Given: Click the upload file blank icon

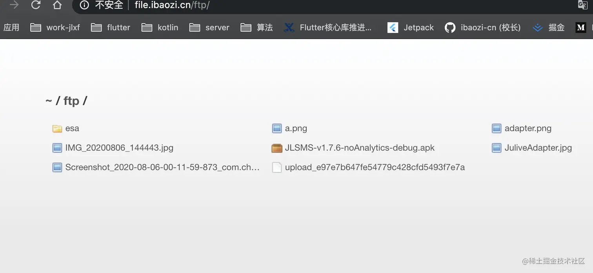Looking at the screenshot, I should [x=277, y=168].
